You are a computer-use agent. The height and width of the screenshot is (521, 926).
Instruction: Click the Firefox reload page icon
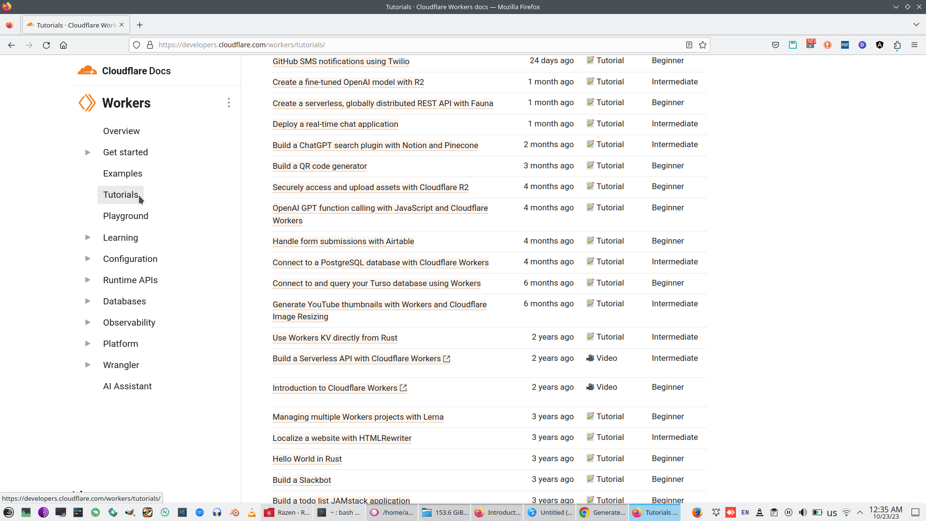46,45
